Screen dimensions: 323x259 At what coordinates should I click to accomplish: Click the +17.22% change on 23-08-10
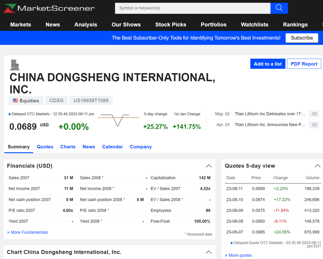click(282, 200)
